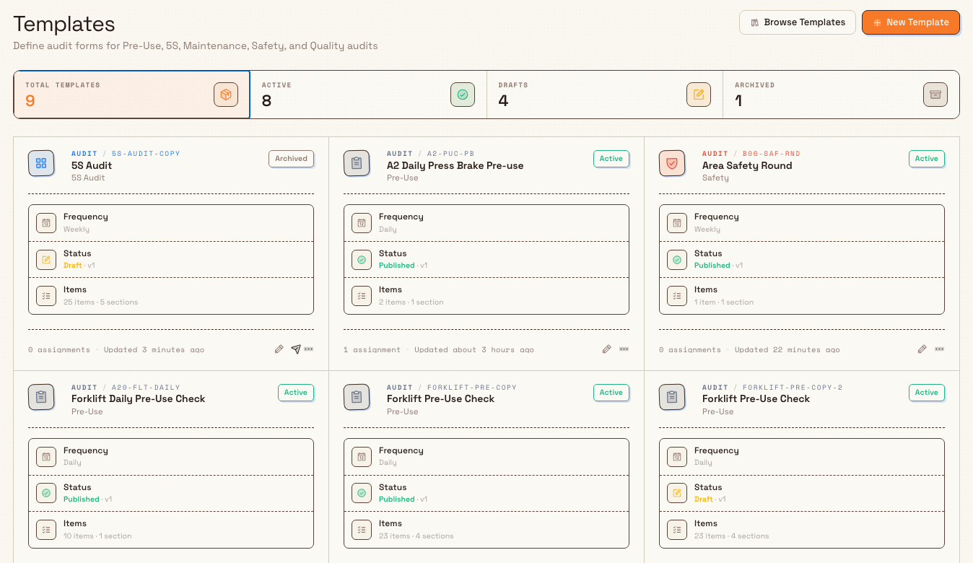Click the Browse Templates button
The width and height of the screenshot is (973, 563).
(x=798, y=22)
